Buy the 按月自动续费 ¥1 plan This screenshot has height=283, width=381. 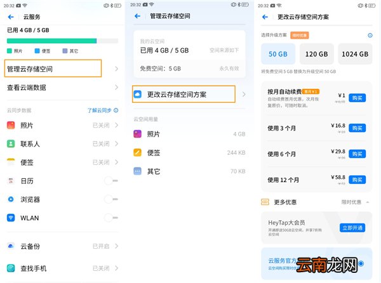pos(357,98)
